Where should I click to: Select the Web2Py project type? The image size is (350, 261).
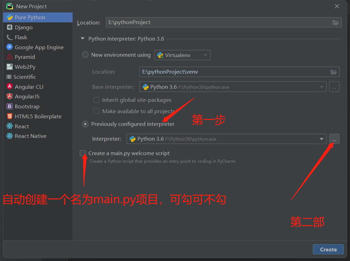click(38, 67)
